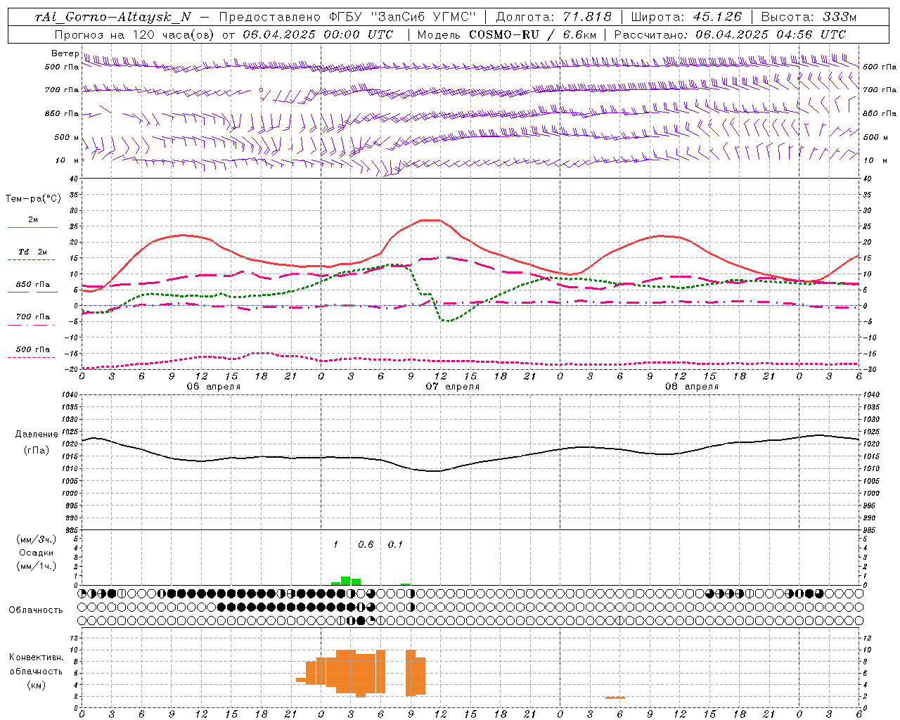Screen dimensions: 900x720
Task: Click the small orange convective bar on 08 апреля
Action: (x=615, y=697)
